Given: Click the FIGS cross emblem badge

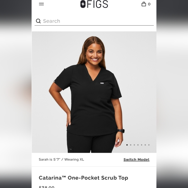Looking at the screenshot, I should 83,4.
